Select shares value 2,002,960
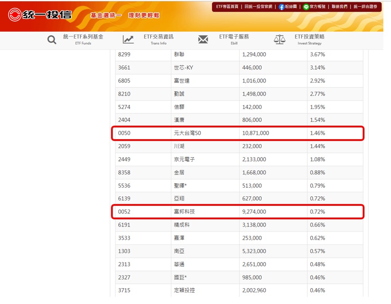This screenshot has height=304, width=391. pyautogui.click(x=254, y=290)
